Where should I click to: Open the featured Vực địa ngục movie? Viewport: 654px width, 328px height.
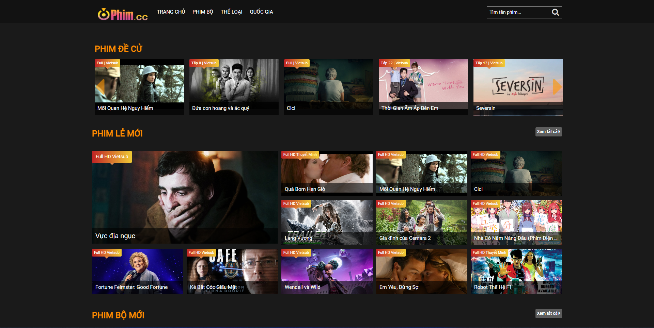[185, 197]
